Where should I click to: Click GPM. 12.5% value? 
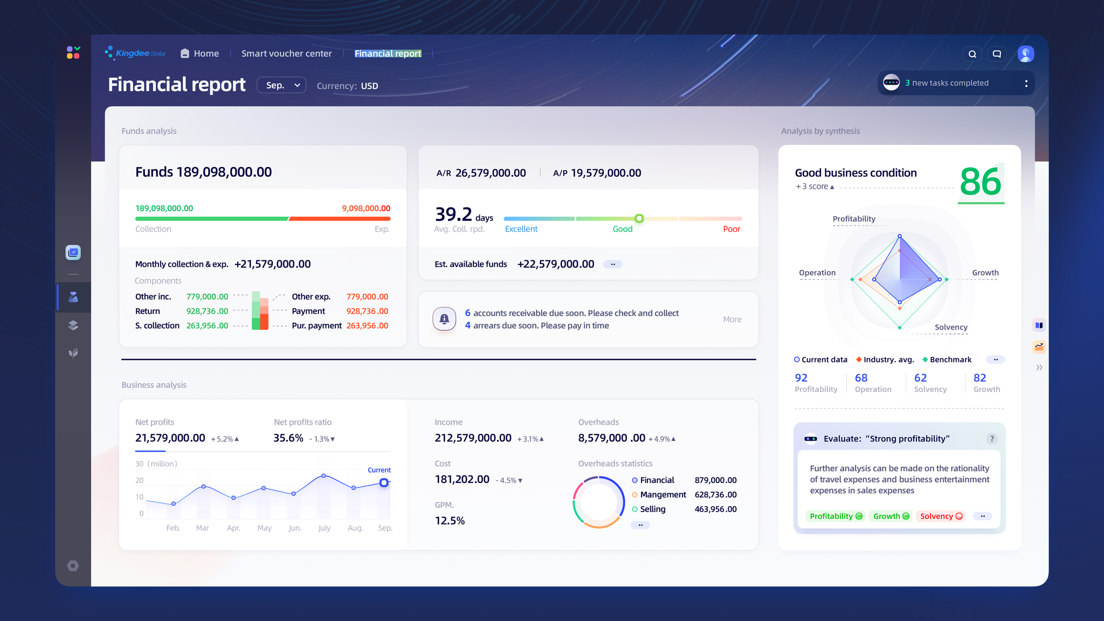[450, 521]
